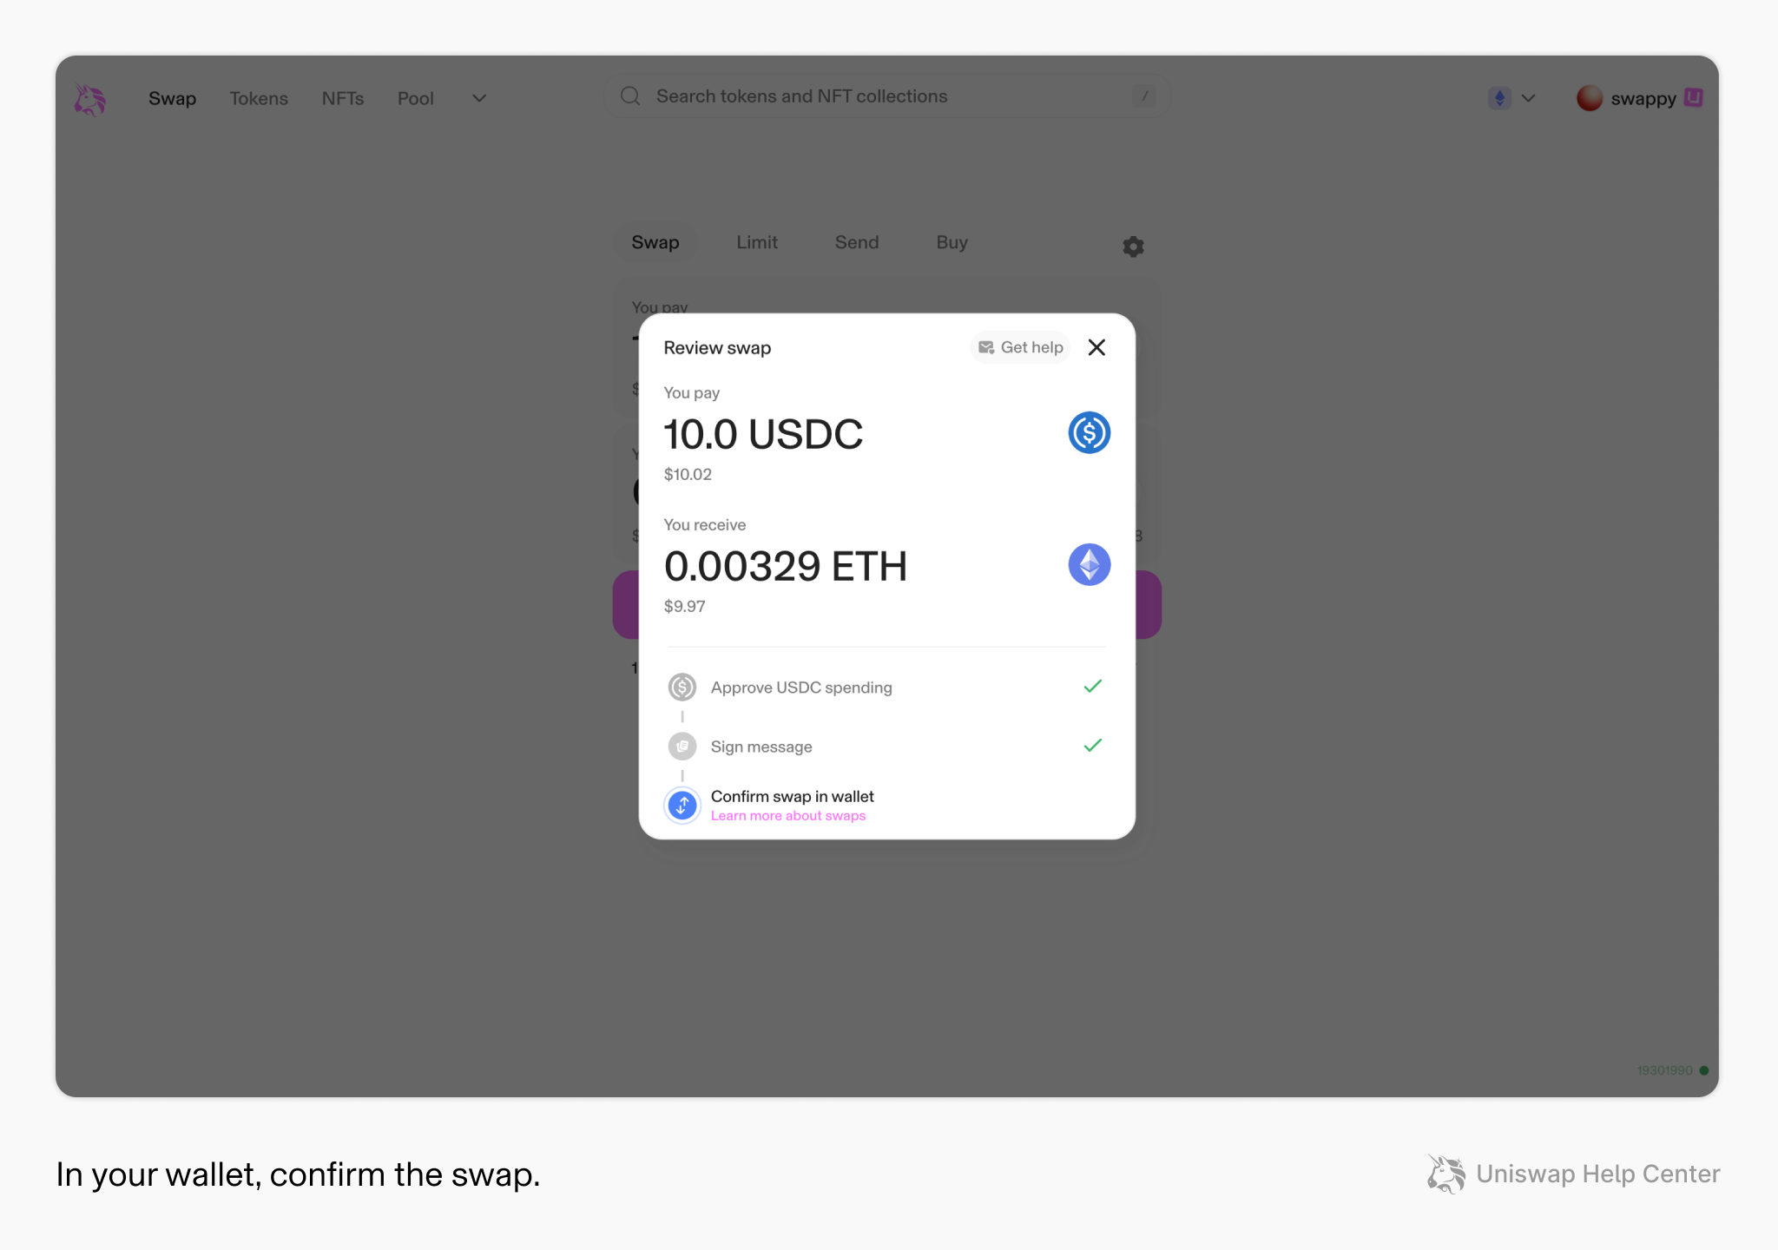
Task: Open the swappy account menu
Action: (1639, 98)
